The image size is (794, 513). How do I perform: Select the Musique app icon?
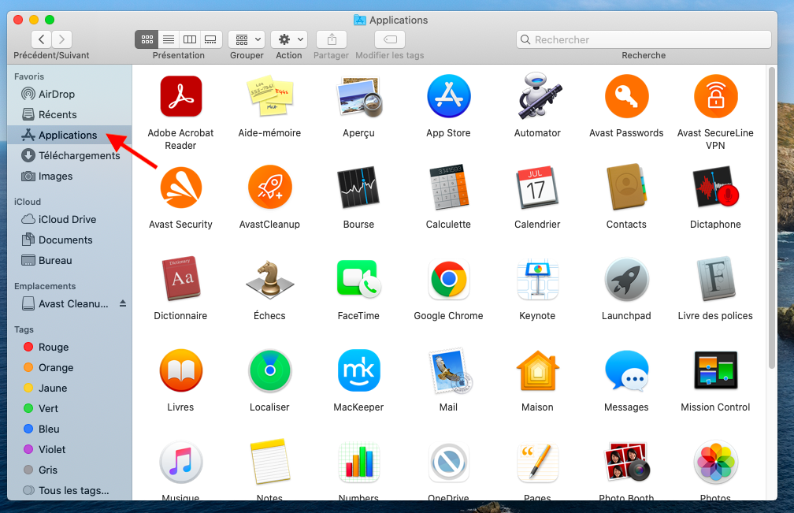coord(181,462)
